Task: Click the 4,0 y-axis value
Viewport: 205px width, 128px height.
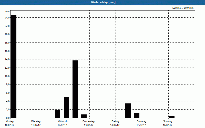Action: (8, 101)
